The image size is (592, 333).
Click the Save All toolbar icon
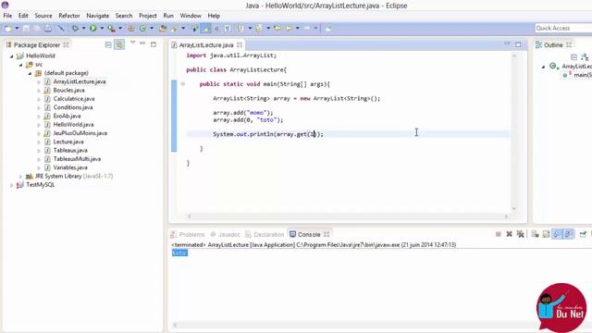tap(37, 28)
